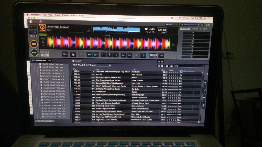Switch to CUE/LOOP mode

[45, 52]
